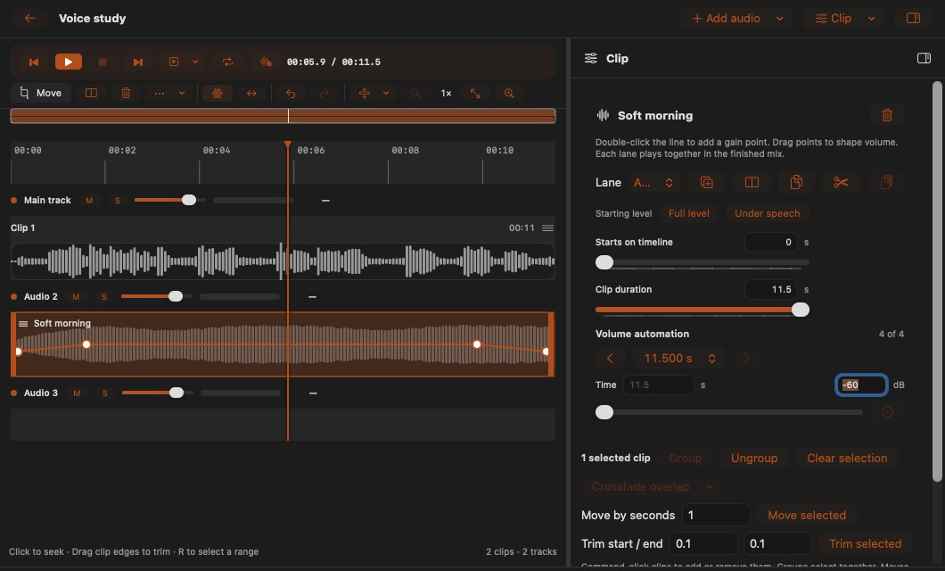This screenshot has height=571, width=945.
Task: Click the Clip duration slider
Action: [x=703, y=310]
